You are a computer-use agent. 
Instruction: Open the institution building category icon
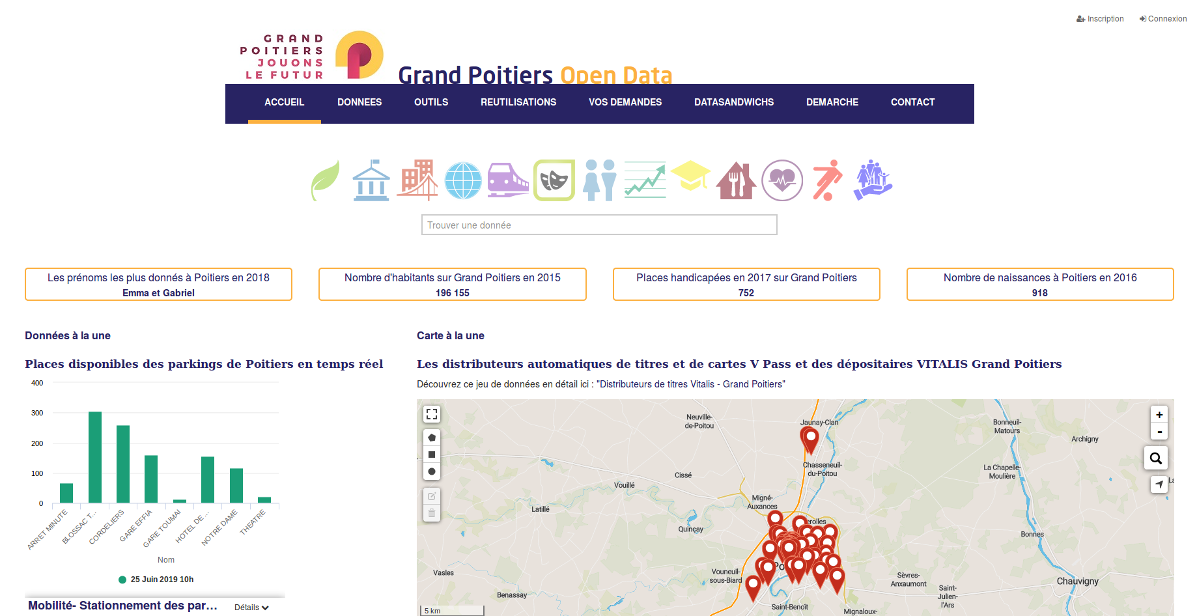(x=371, y=180)
